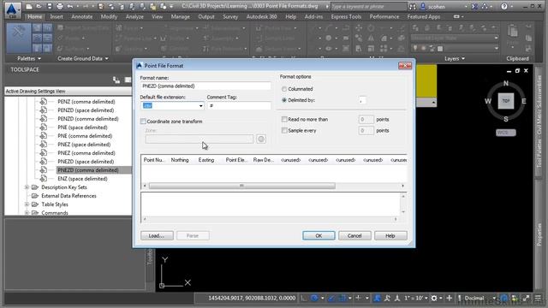
Task: Switch to the Analyze ribbon tab
Action: (x=134, y=17)
